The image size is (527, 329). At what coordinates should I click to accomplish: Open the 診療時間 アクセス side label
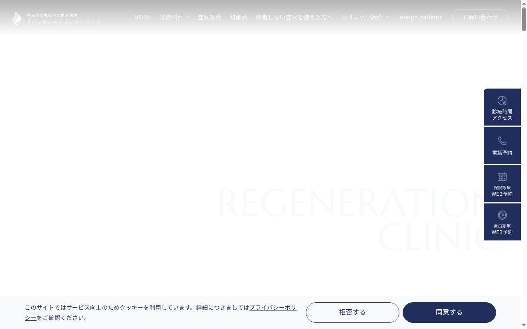502,115
